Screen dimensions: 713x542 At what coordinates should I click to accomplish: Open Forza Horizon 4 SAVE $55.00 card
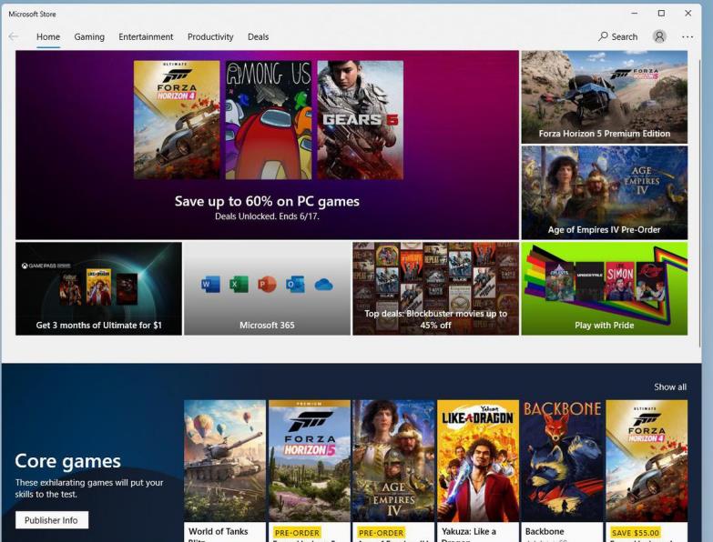[x=647, y=471]
